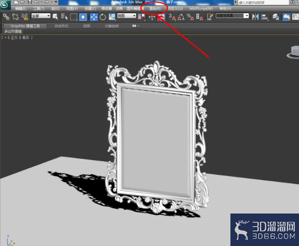Click the search keyword input field
This screenshot has height=246, width=299.
point(263,2)
